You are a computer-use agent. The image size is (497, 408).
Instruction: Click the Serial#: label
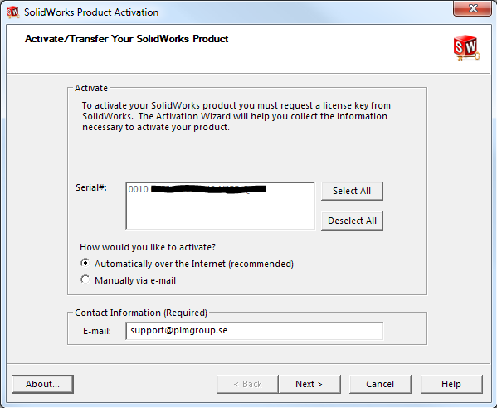point(91,187)
